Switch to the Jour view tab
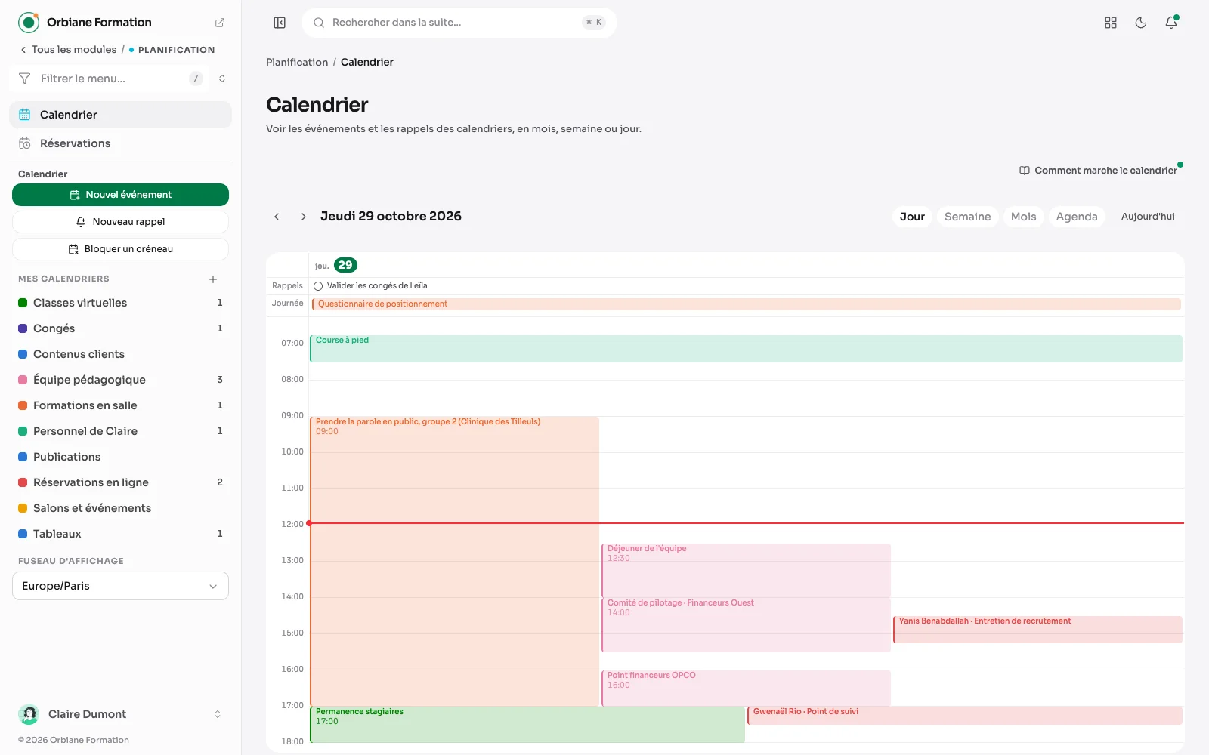1209x755 pixels. [x=912, y=217]
